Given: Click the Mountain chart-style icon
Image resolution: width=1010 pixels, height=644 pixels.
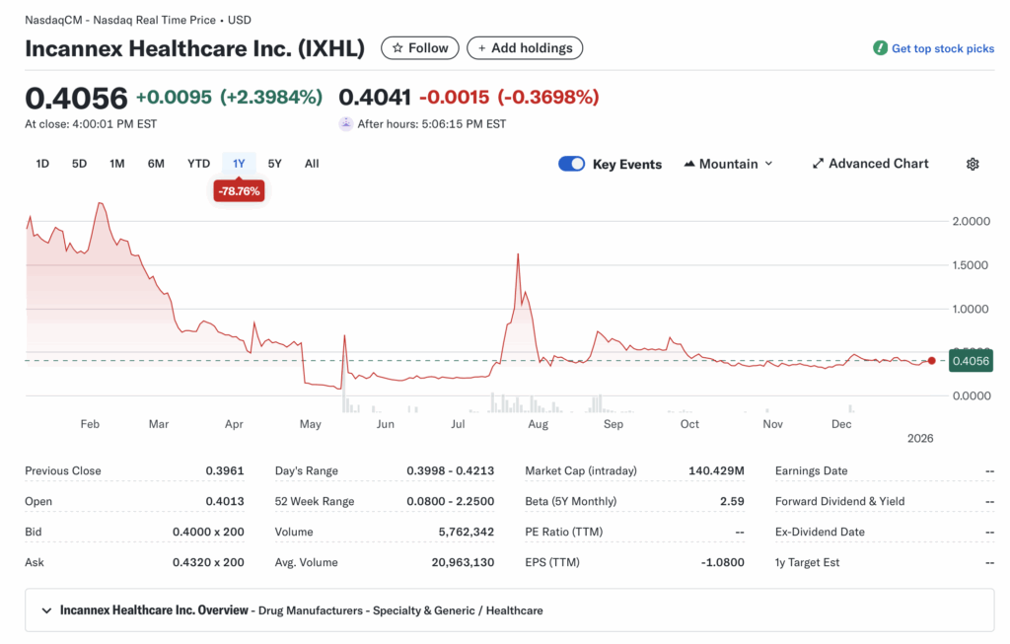Looking at the screenshot, I should [x=691, y=164].
